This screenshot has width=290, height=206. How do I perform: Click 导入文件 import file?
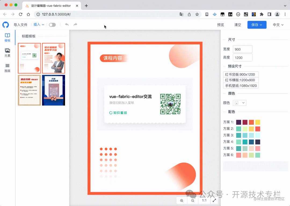(20, 25)
